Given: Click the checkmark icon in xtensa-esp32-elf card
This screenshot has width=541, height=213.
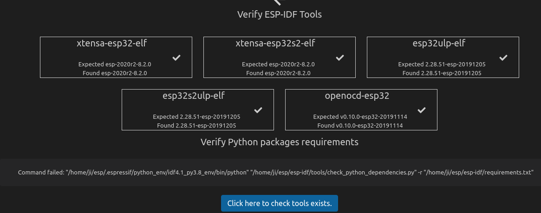Looking at the screenshot, I should pos(176,58).
